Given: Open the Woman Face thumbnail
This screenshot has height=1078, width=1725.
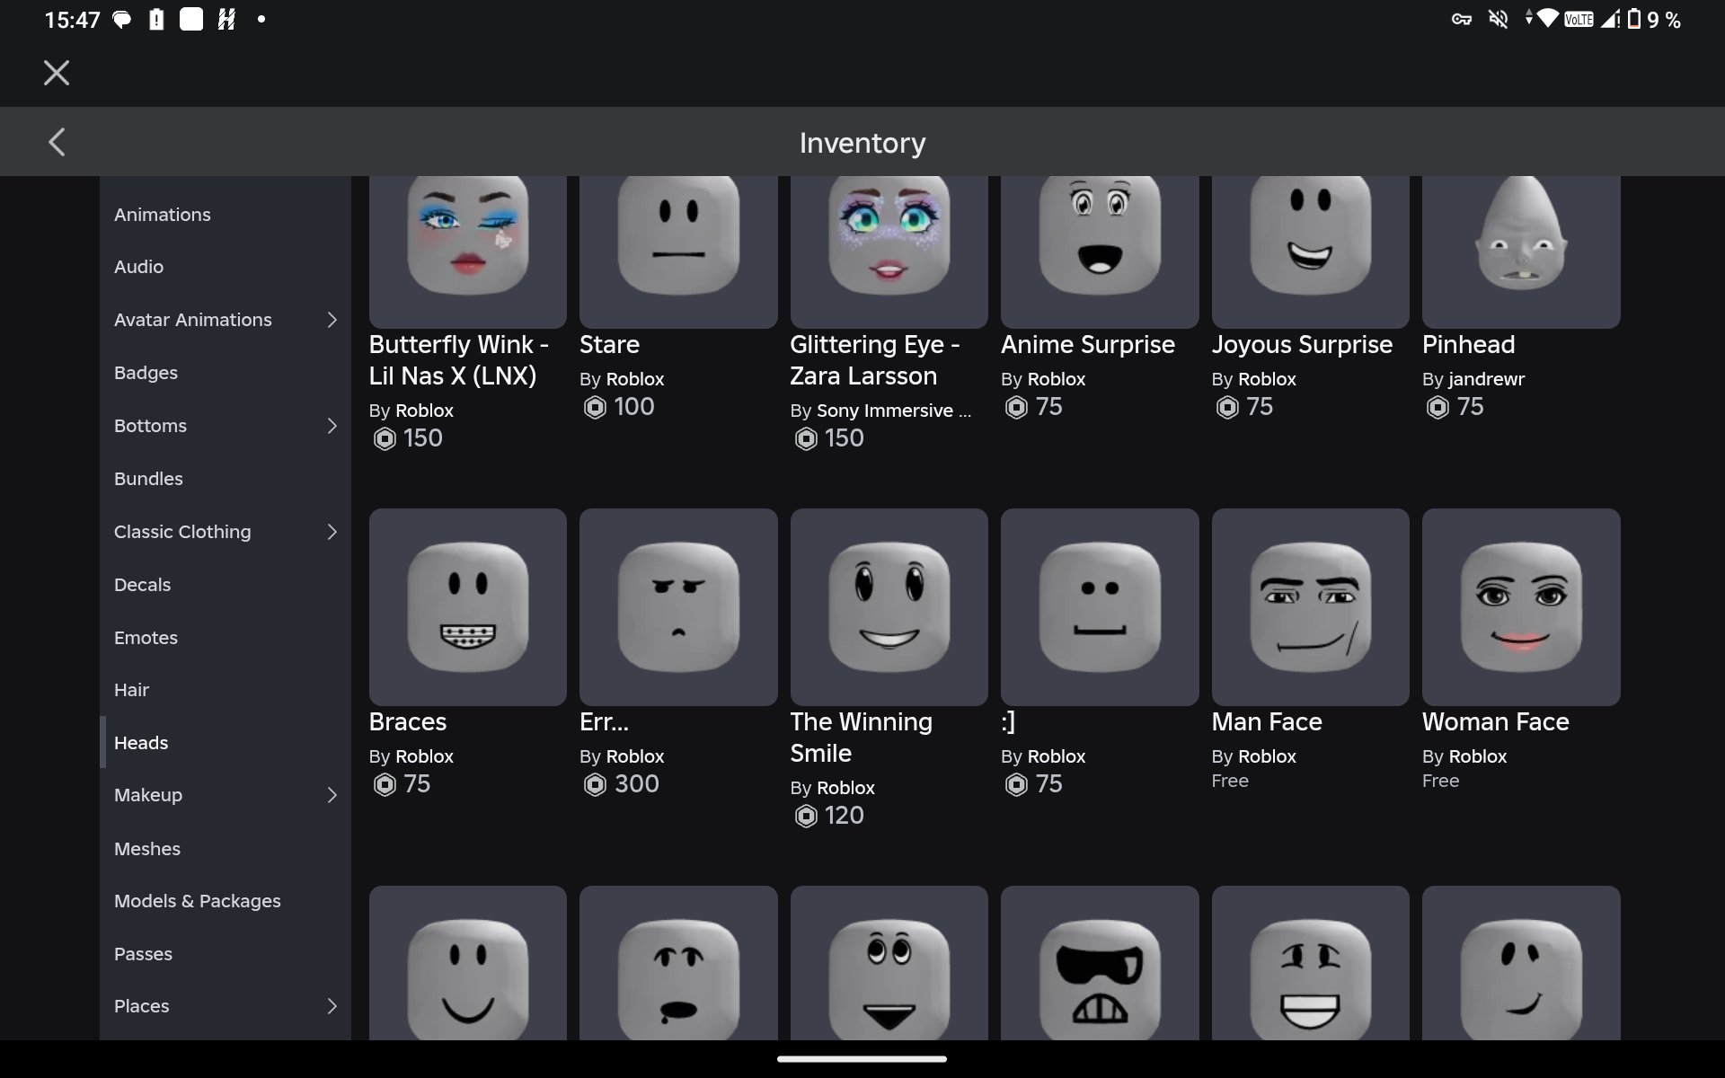Looking at the screenshot, I should [1521, 607].
